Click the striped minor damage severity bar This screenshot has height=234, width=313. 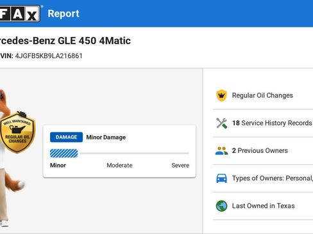pos(64,153)
